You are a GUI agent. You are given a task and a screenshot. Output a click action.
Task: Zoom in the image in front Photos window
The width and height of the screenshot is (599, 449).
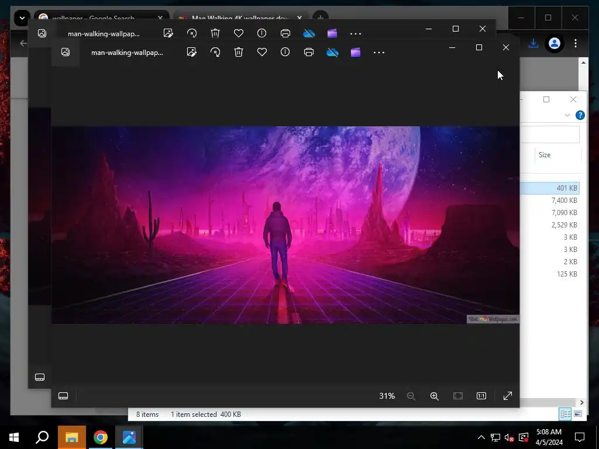click(x=435, y=396)
